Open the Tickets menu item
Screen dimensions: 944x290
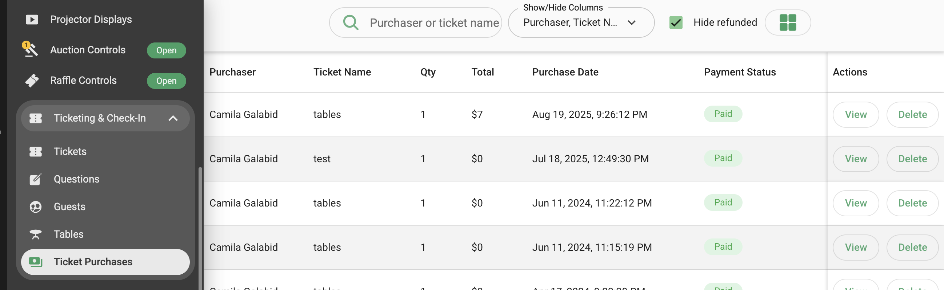click(x=70, y=151)
